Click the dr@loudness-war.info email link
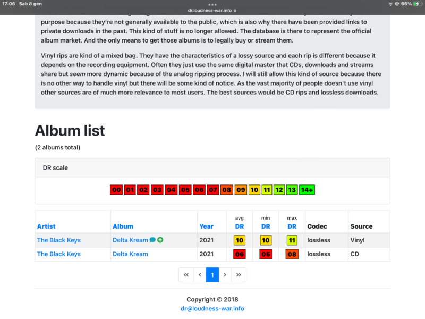This screenshot has height=319, width=425. tap(212, 308)
